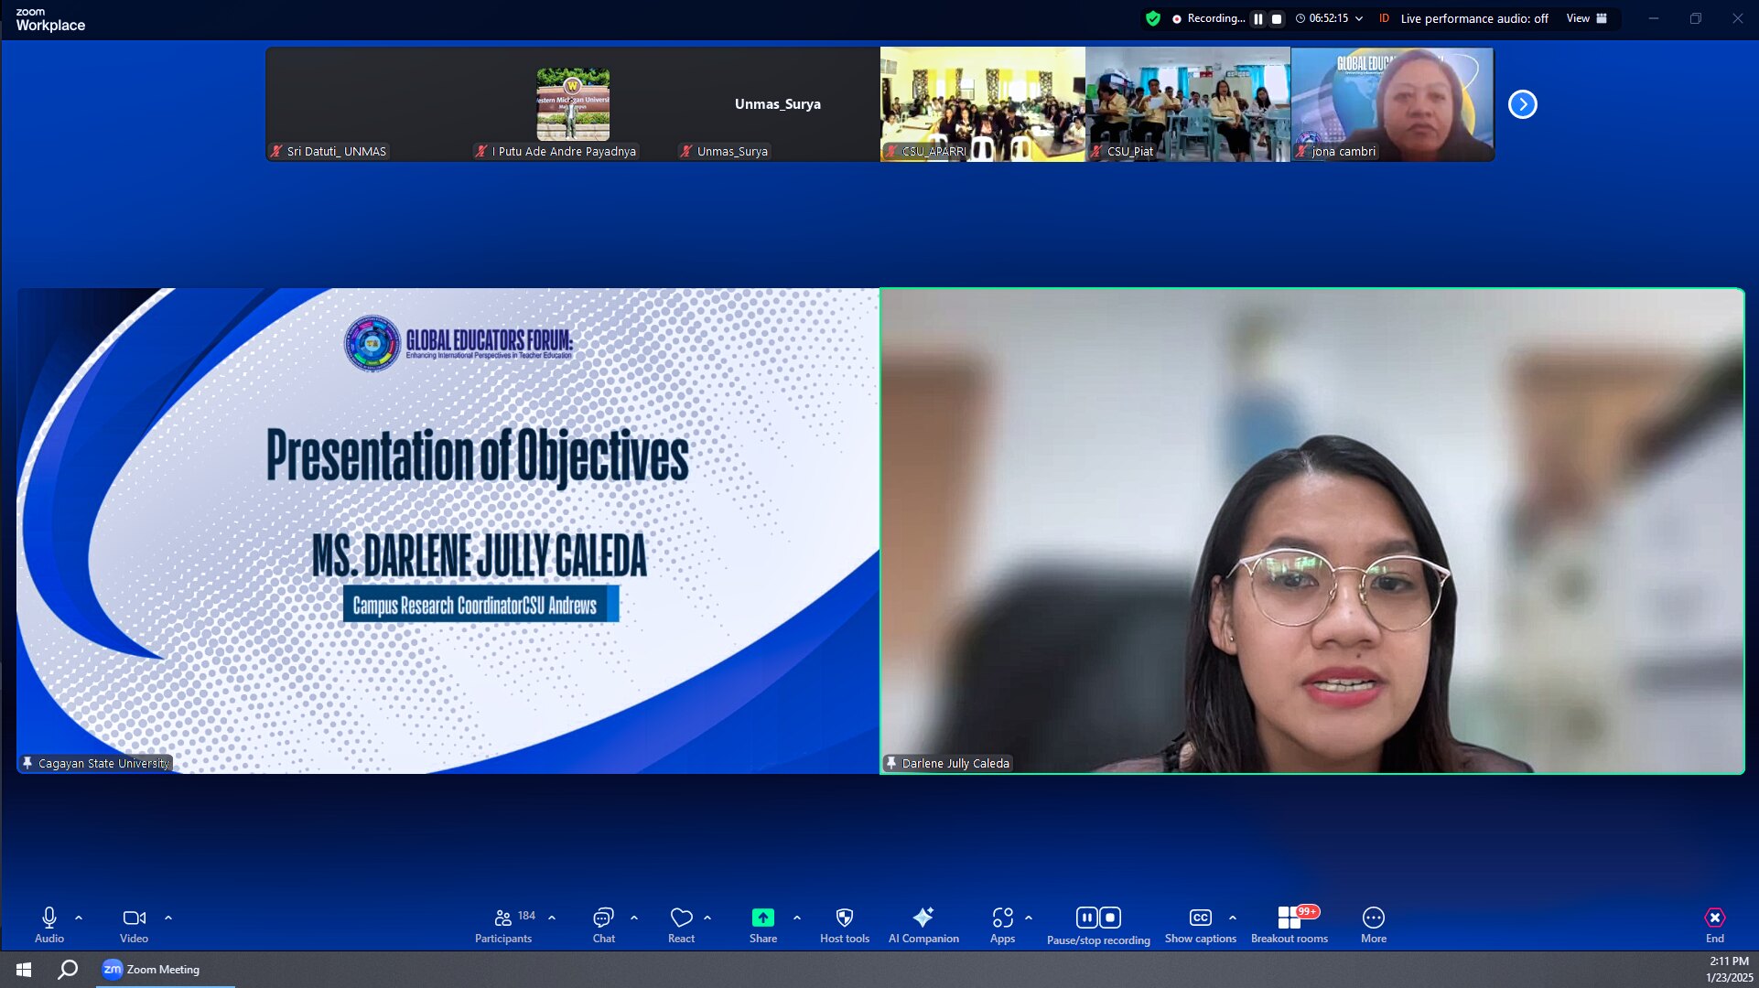Select I Putu Ade Andre Payadnya tile
The width and height of the screenshot is (1759, 988).
click(x=573, y=104)
